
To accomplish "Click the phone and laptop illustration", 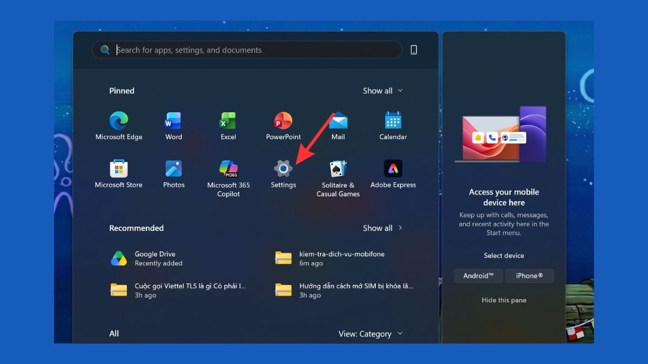I will (x=501, y=134).
